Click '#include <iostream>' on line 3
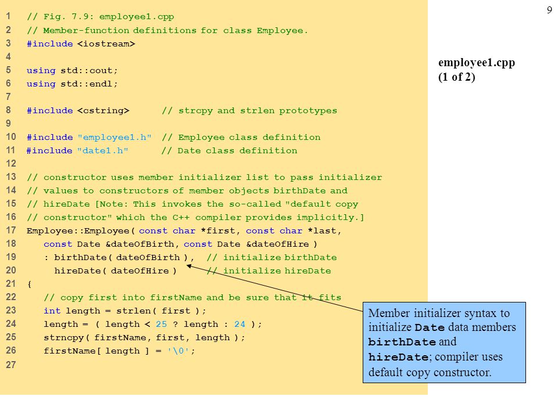 click(x=81, y=44)
